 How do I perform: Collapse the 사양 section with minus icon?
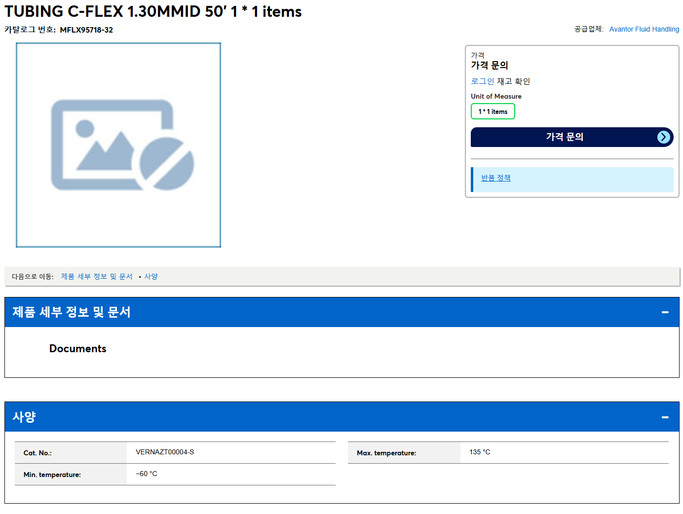click(665, 417)
